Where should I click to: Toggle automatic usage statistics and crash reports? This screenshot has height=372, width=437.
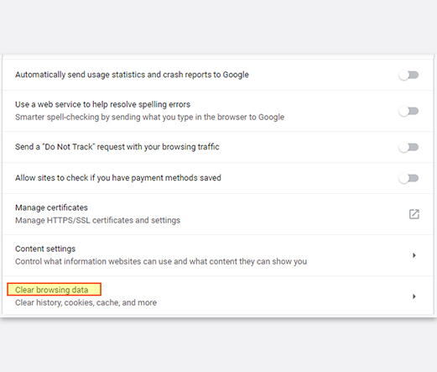click(x=408, y=75)
